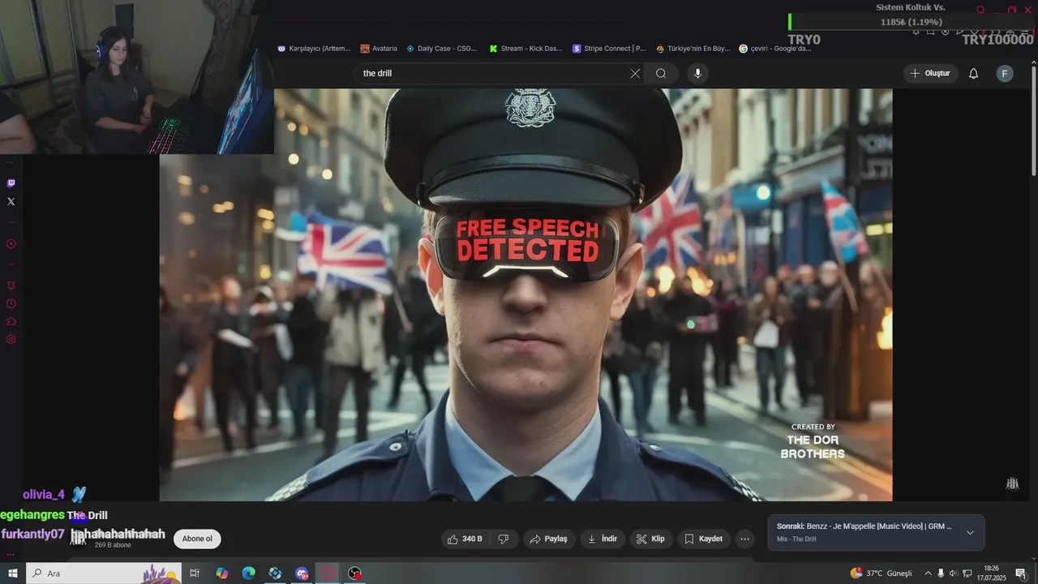Click the channel watermark on the video
The image size is (1038, 584).
coord(1012,483)
